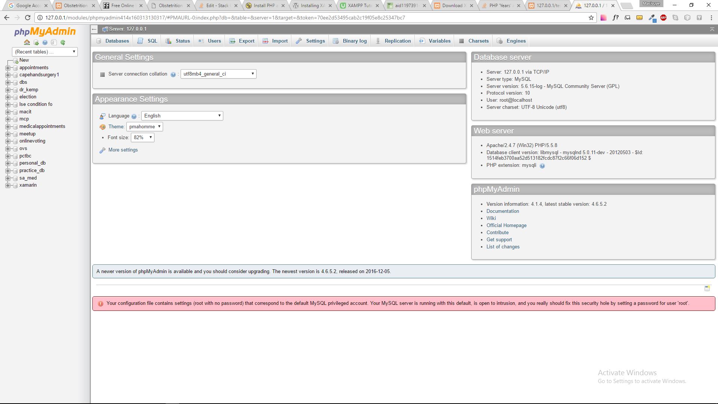Open WhatFont extension icon
Viewport: 718px width, 404px height.
(616, 18)
